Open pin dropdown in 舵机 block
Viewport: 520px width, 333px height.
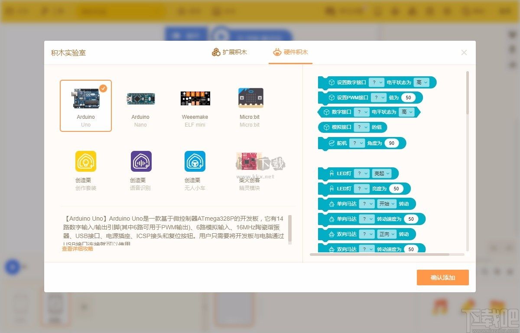tap(357, 143)
